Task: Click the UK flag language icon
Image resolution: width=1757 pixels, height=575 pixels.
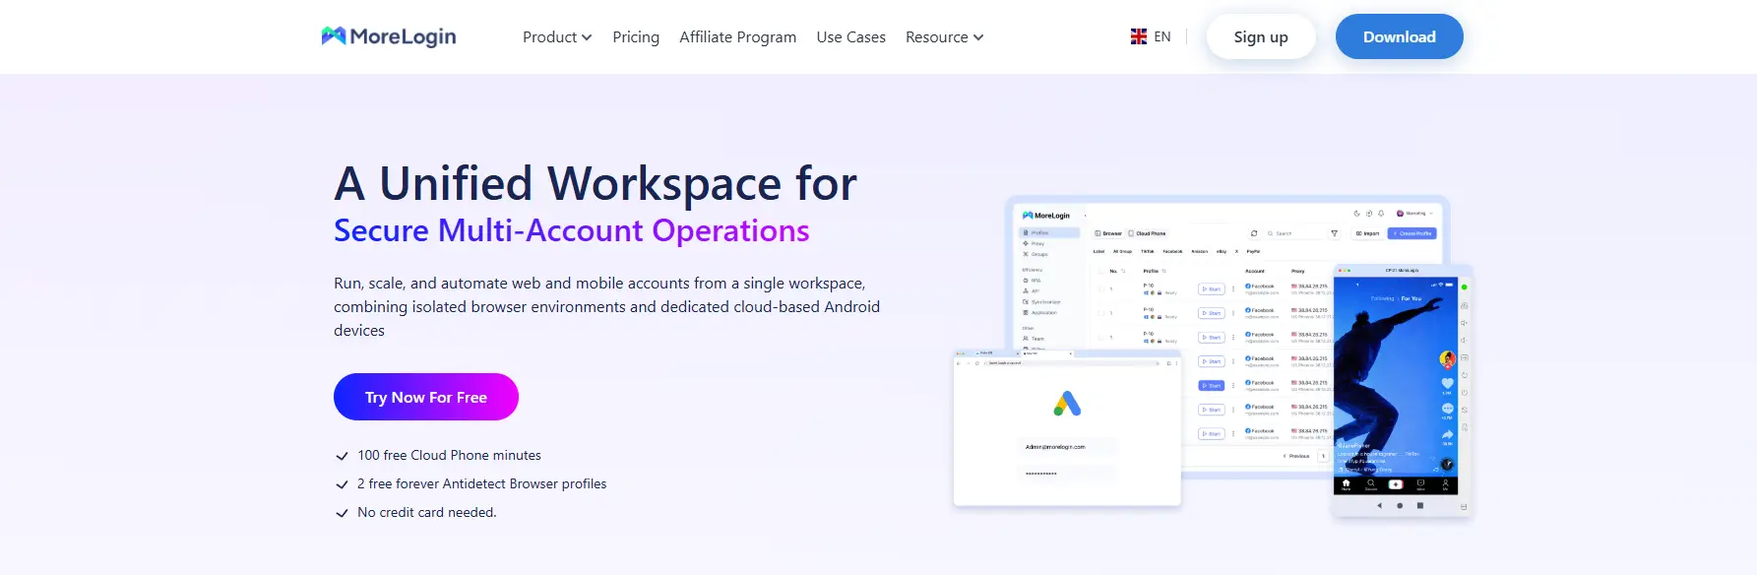Action: click(x=1139, y=36)
